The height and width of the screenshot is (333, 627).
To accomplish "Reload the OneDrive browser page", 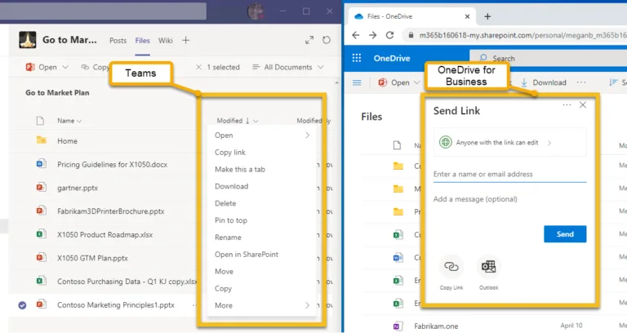I will coord(390,35).
